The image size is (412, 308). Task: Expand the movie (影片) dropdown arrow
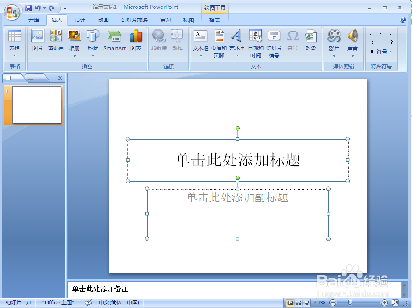pyautogui.click(x=334, y=56)
